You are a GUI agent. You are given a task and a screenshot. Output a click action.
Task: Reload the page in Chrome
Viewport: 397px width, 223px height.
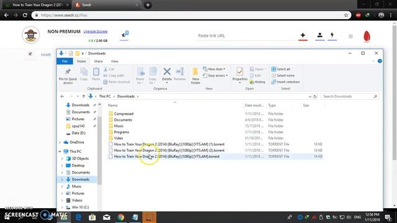coord(25,15)
